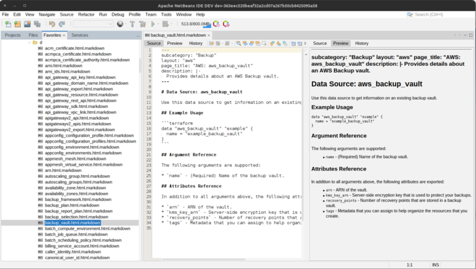Viewport: 476px width, 269px height.
Task: Toggle left pane Source view
Action: (x=154, y=43)
